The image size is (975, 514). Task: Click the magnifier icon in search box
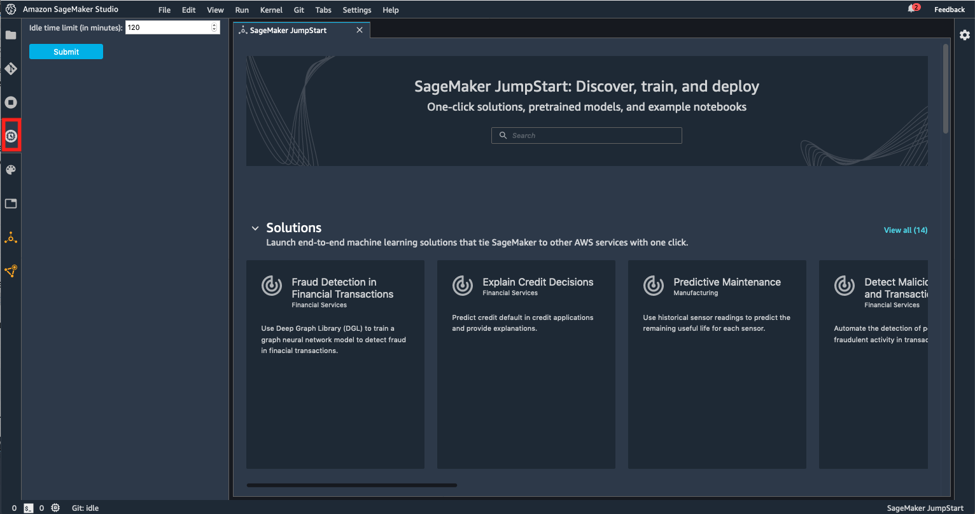[503, 135]
